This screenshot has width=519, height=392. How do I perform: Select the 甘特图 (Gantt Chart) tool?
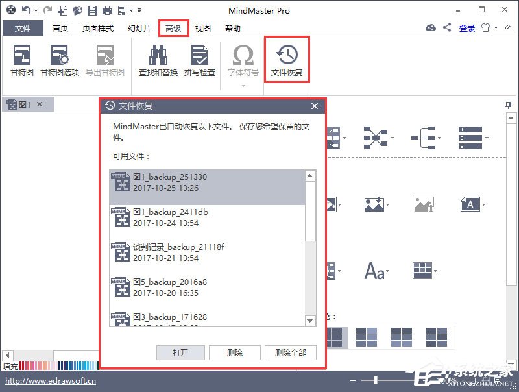pos(21,58)
